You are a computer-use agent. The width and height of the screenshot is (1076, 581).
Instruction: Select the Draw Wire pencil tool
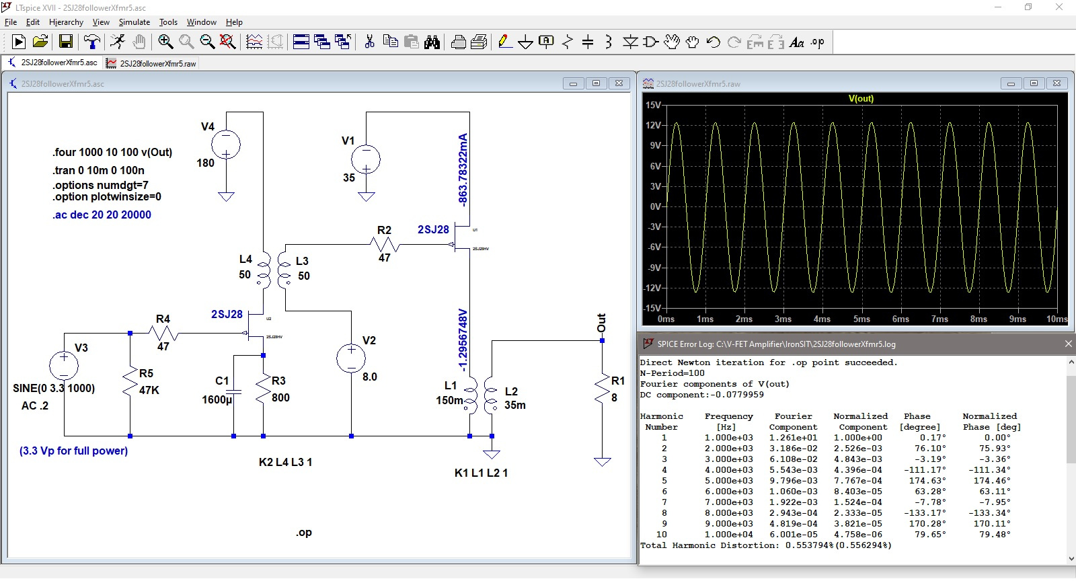504,42
